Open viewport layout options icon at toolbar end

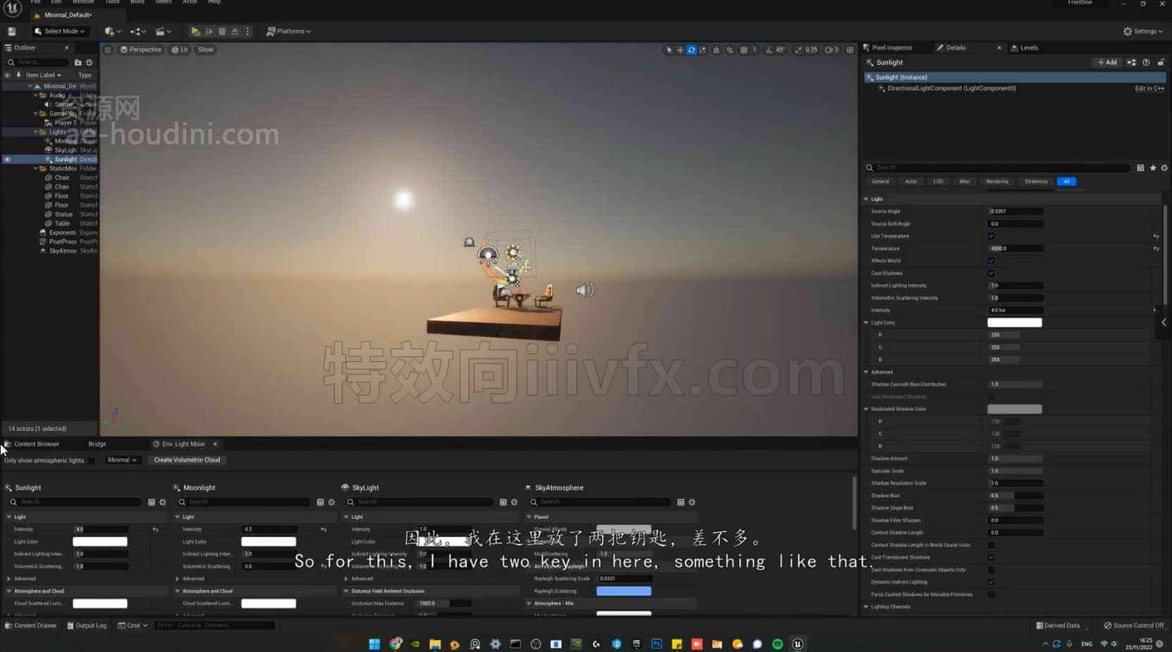click(850, 50)
